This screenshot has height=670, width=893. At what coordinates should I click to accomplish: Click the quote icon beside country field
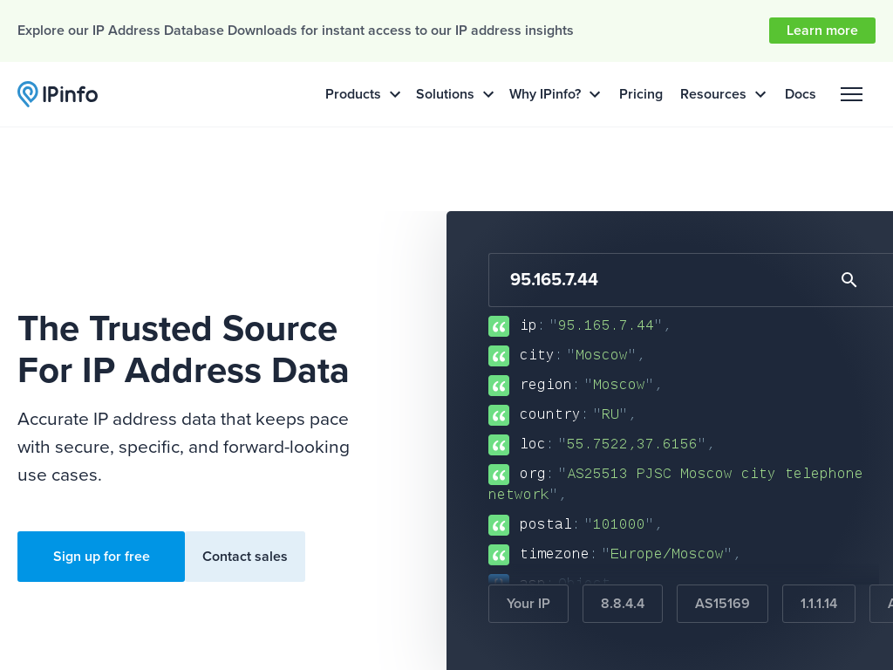coord(498,415)
